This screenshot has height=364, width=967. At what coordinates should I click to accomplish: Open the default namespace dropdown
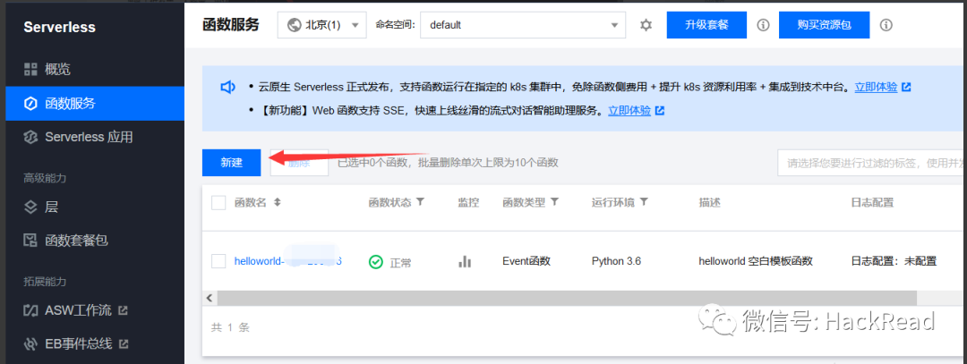(522, 25)
